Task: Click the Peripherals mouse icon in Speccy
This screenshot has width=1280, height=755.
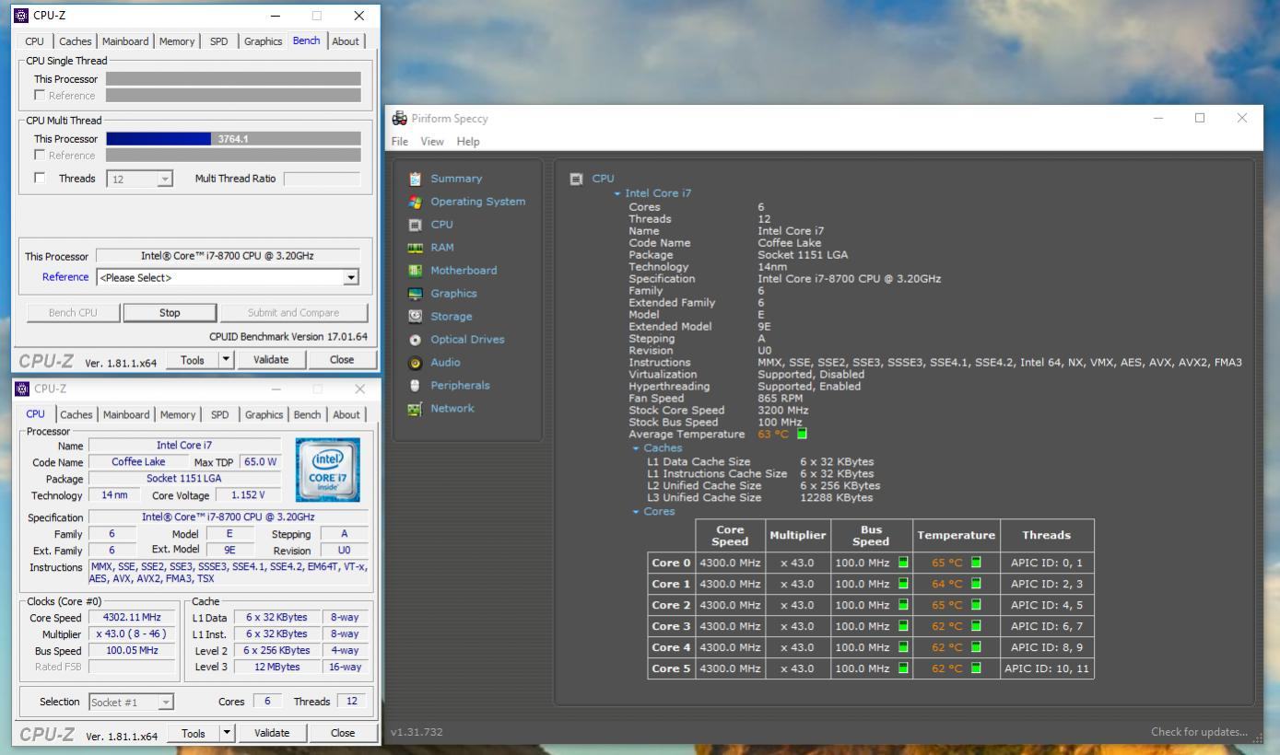Action: (415, 386)
